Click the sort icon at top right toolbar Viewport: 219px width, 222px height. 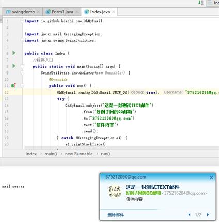coord(201,3)
